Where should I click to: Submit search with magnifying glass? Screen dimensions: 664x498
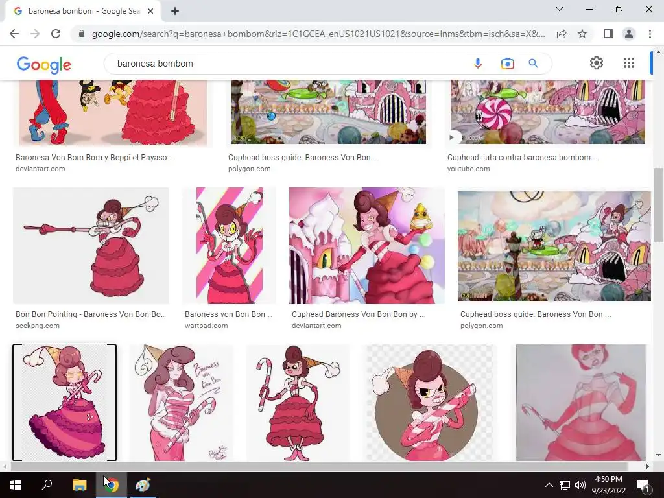click(x=533, y=64)
